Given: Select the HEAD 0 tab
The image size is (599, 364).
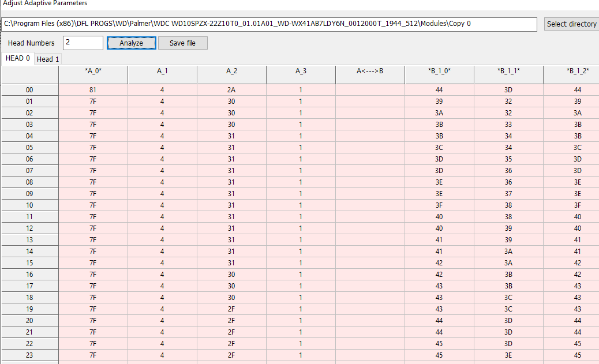Looking at the screenshot, I should coord(17,58).
